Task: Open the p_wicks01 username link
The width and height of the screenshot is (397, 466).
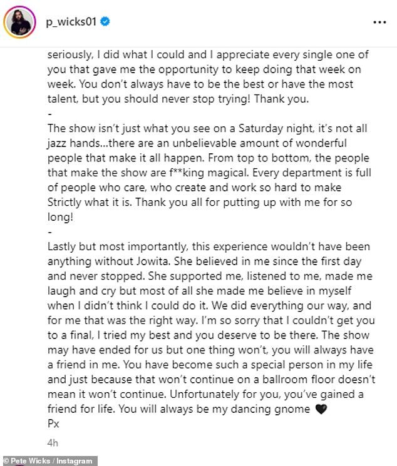Action: pos(71,22)
